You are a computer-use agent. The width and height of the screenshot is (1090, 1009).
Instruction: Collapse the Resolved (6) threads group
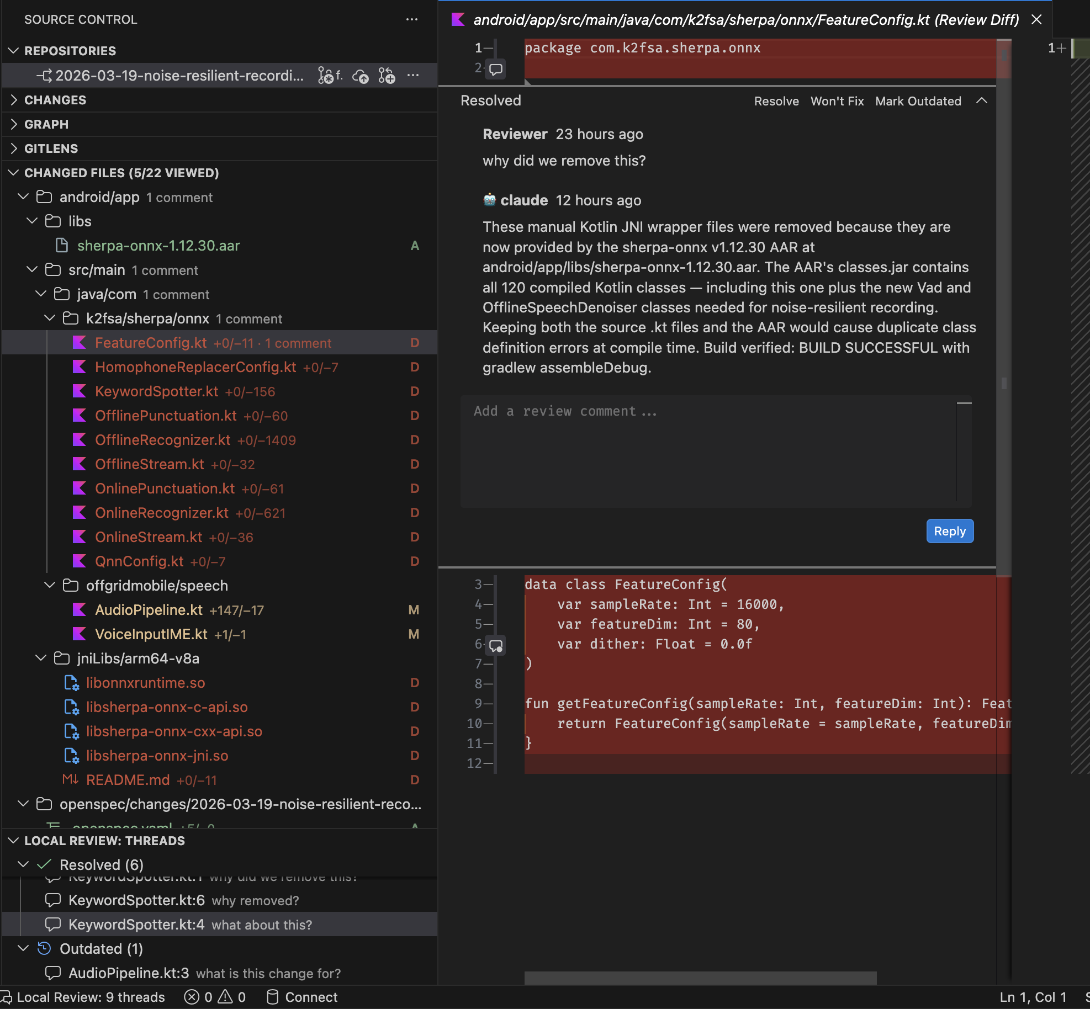23,864
